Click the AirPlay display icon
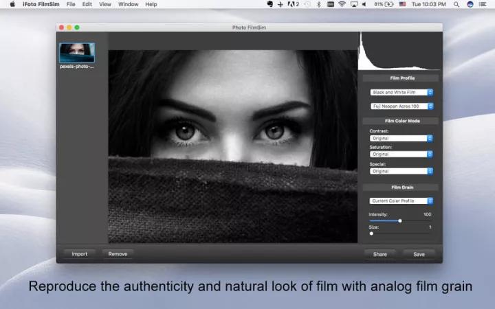Screen dimensions: 495x309 click(x=354, y=4)
